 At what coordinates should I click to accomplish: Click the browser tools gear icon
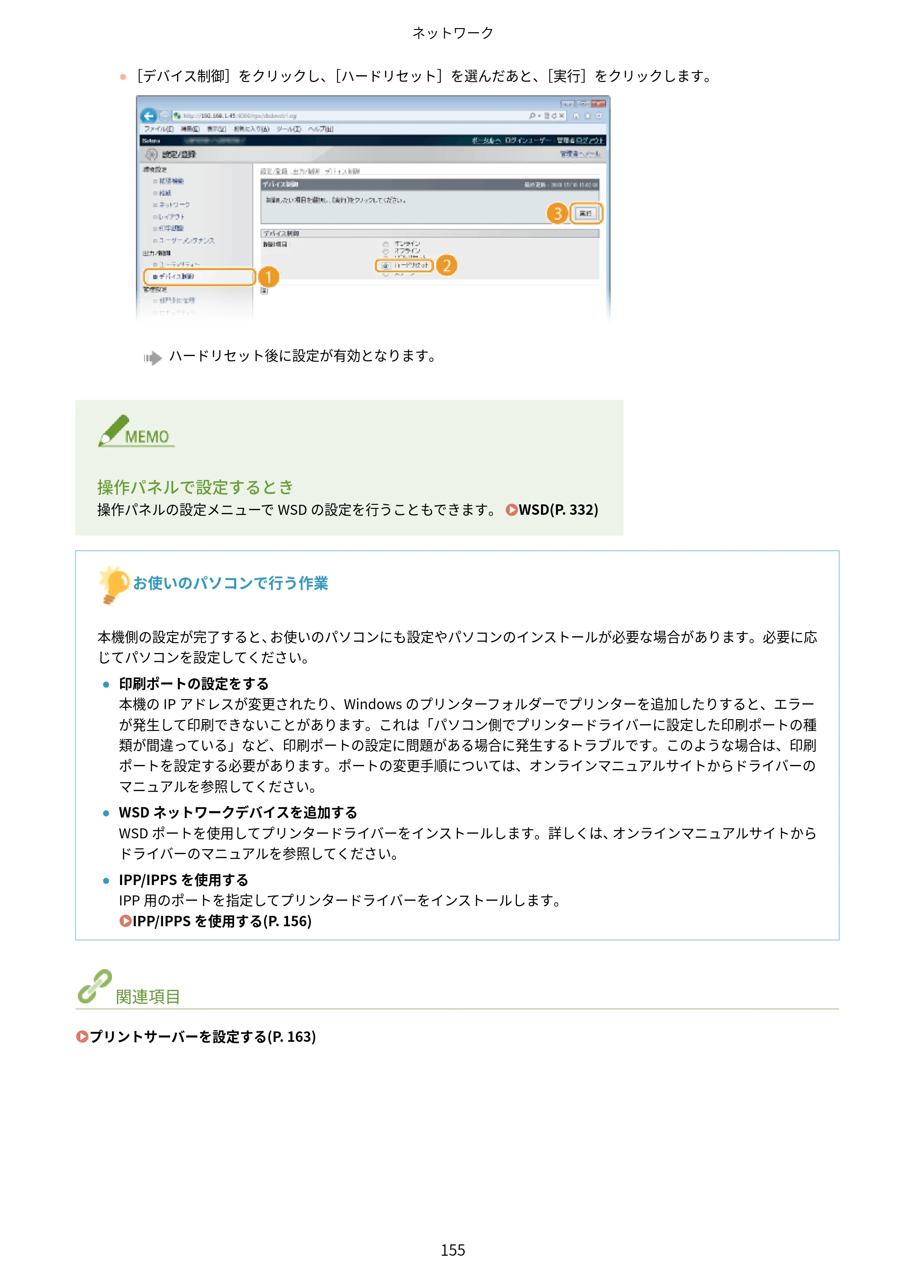point(598,116)
